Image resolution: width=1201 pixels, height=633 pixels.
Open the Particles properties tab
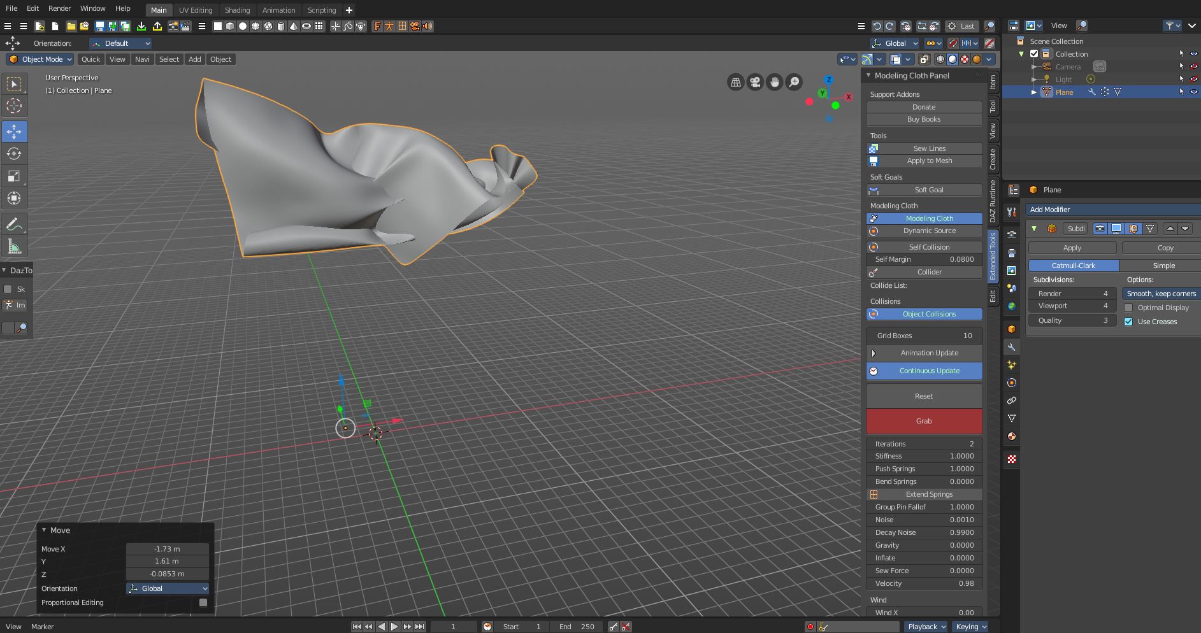pos(1012,365)
